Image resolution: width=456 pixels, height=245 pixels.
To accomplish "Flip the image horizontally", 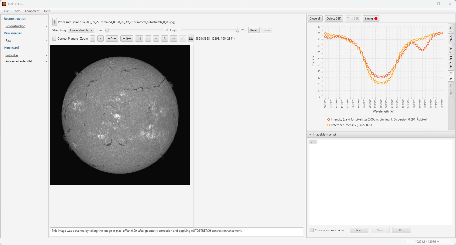I will tap(174, 39).
